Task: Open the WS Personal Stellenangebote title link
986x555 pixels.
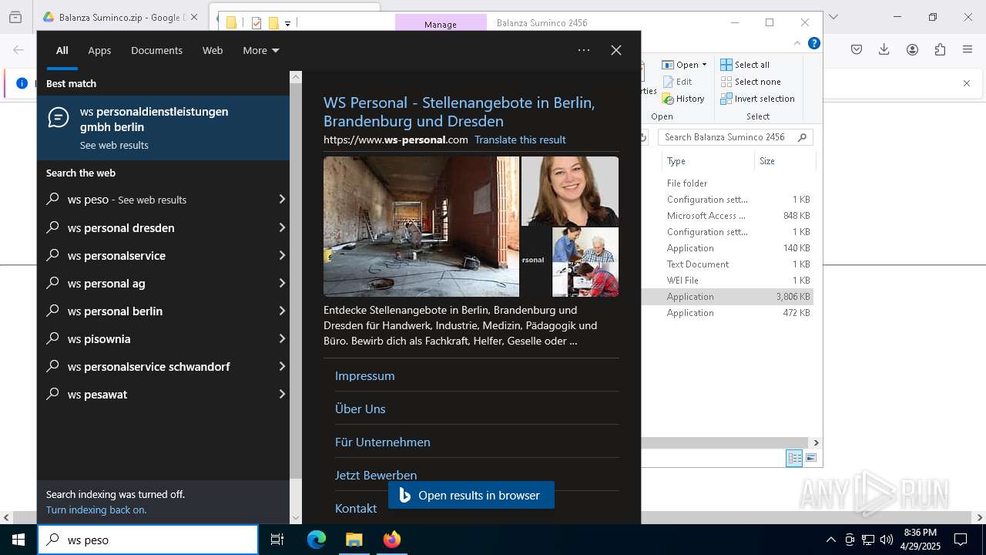Action: point(459,112)
